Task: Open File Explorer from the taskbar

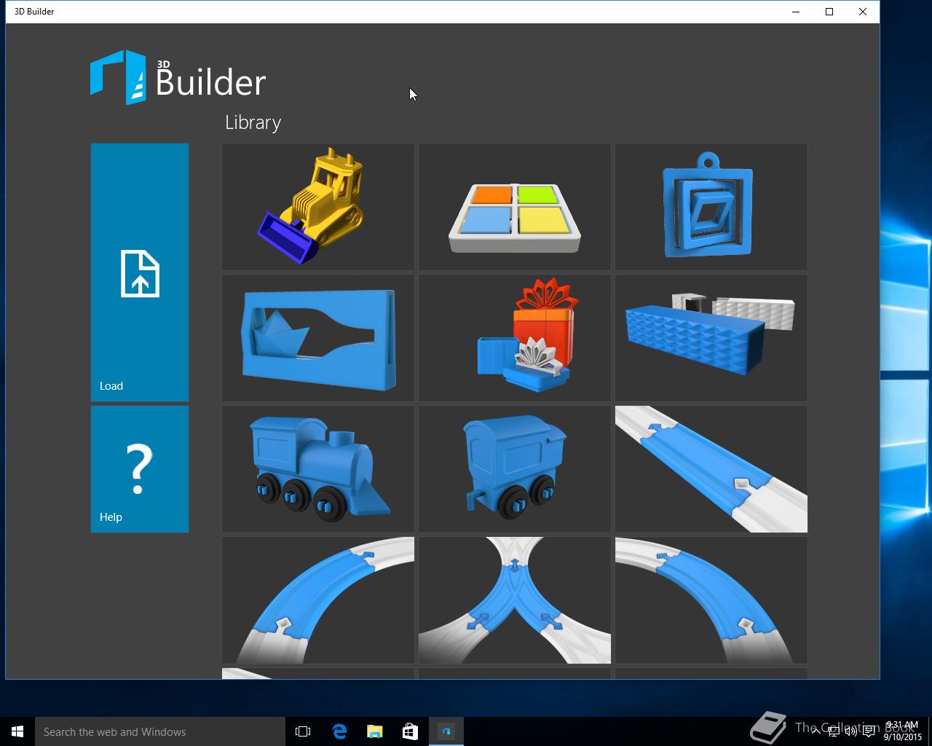Action: [x=375, y=731]
